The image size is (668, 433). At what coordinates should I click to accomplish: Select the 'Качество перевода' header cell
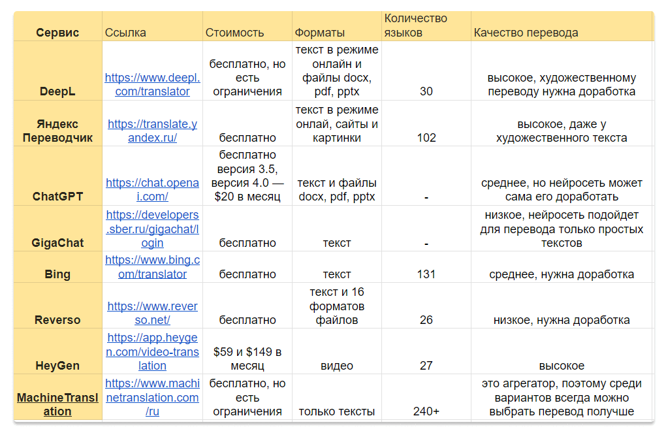coord(562,26)
